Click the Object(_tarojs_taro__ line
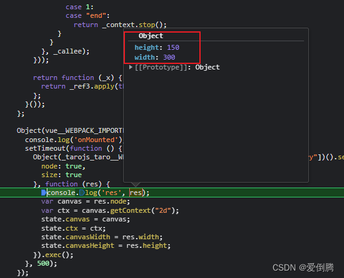 tap(78, 157)
